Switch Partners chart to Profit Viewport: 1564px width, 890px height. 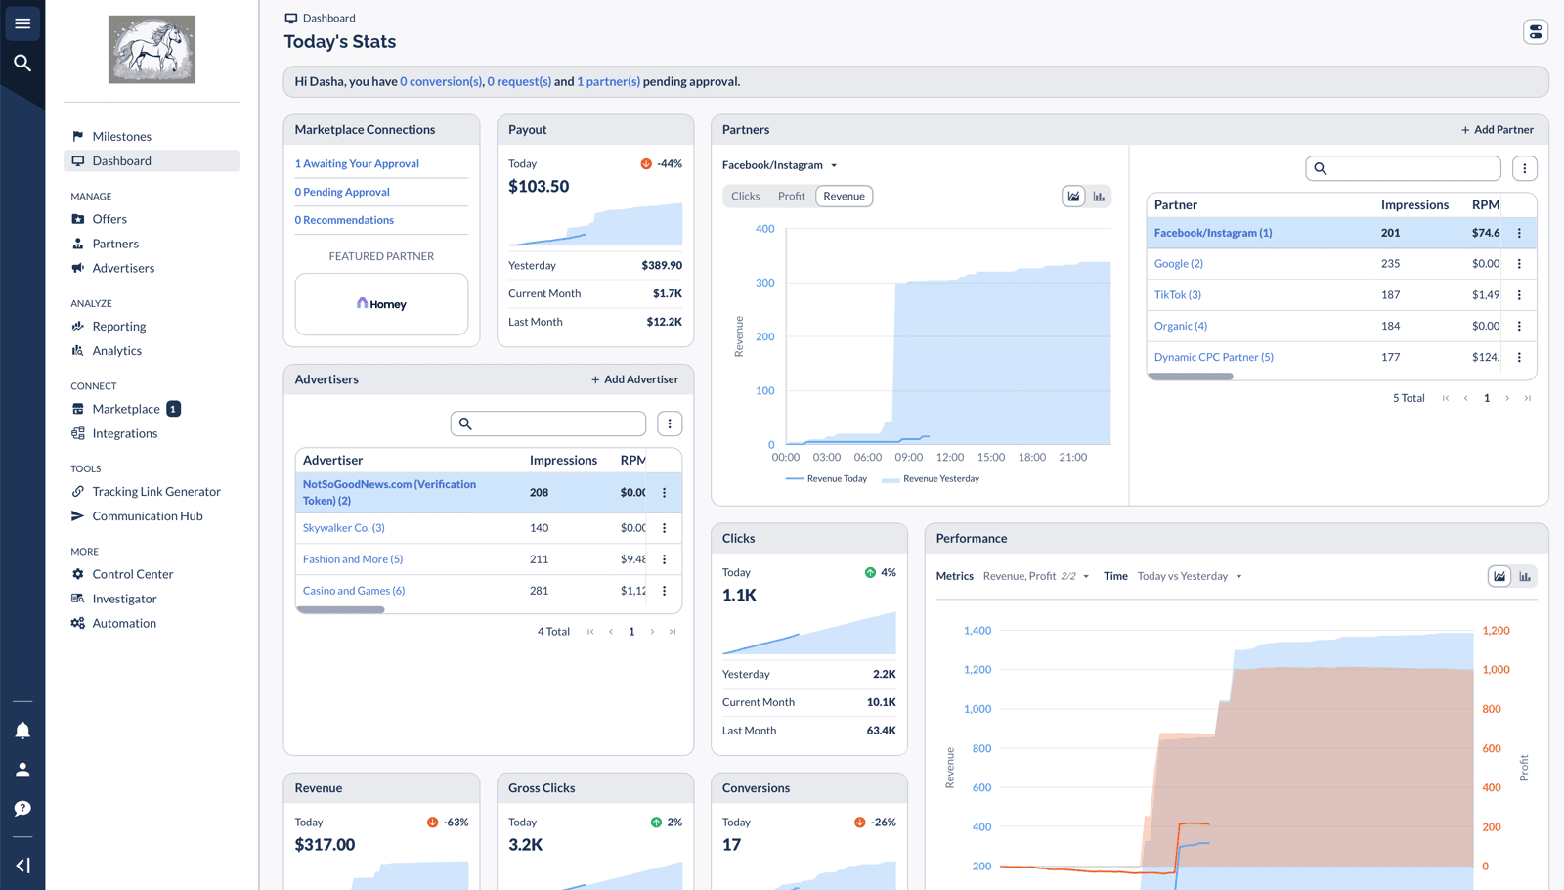[791, 196]
